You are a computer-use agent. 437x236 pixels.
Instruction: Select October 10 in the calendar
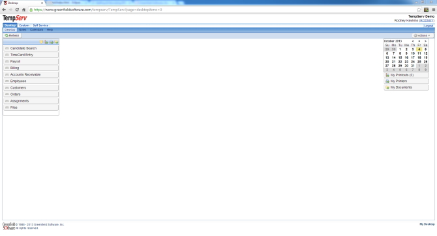(413, 53)
